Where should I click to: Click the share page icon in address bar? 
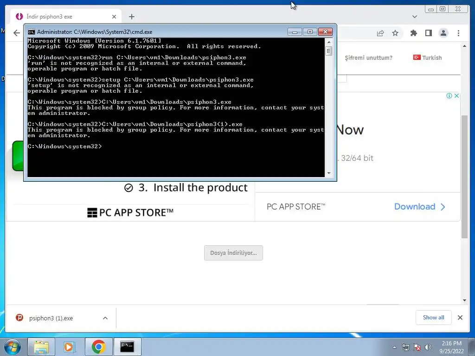pyautogui.click(x=380, y=33)
